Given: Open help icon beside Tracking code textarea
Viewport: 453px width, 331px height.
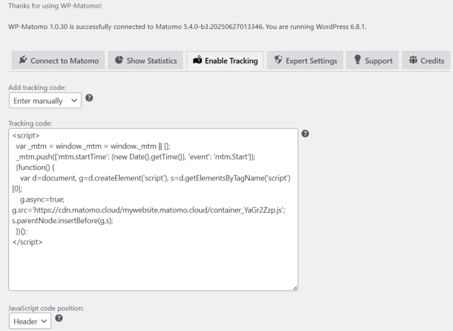Looking at the screenshot, I should pyautogui.click(x=305, y=134).
